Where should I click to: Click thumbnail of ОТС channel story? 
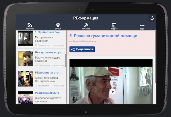pos(25,79)
